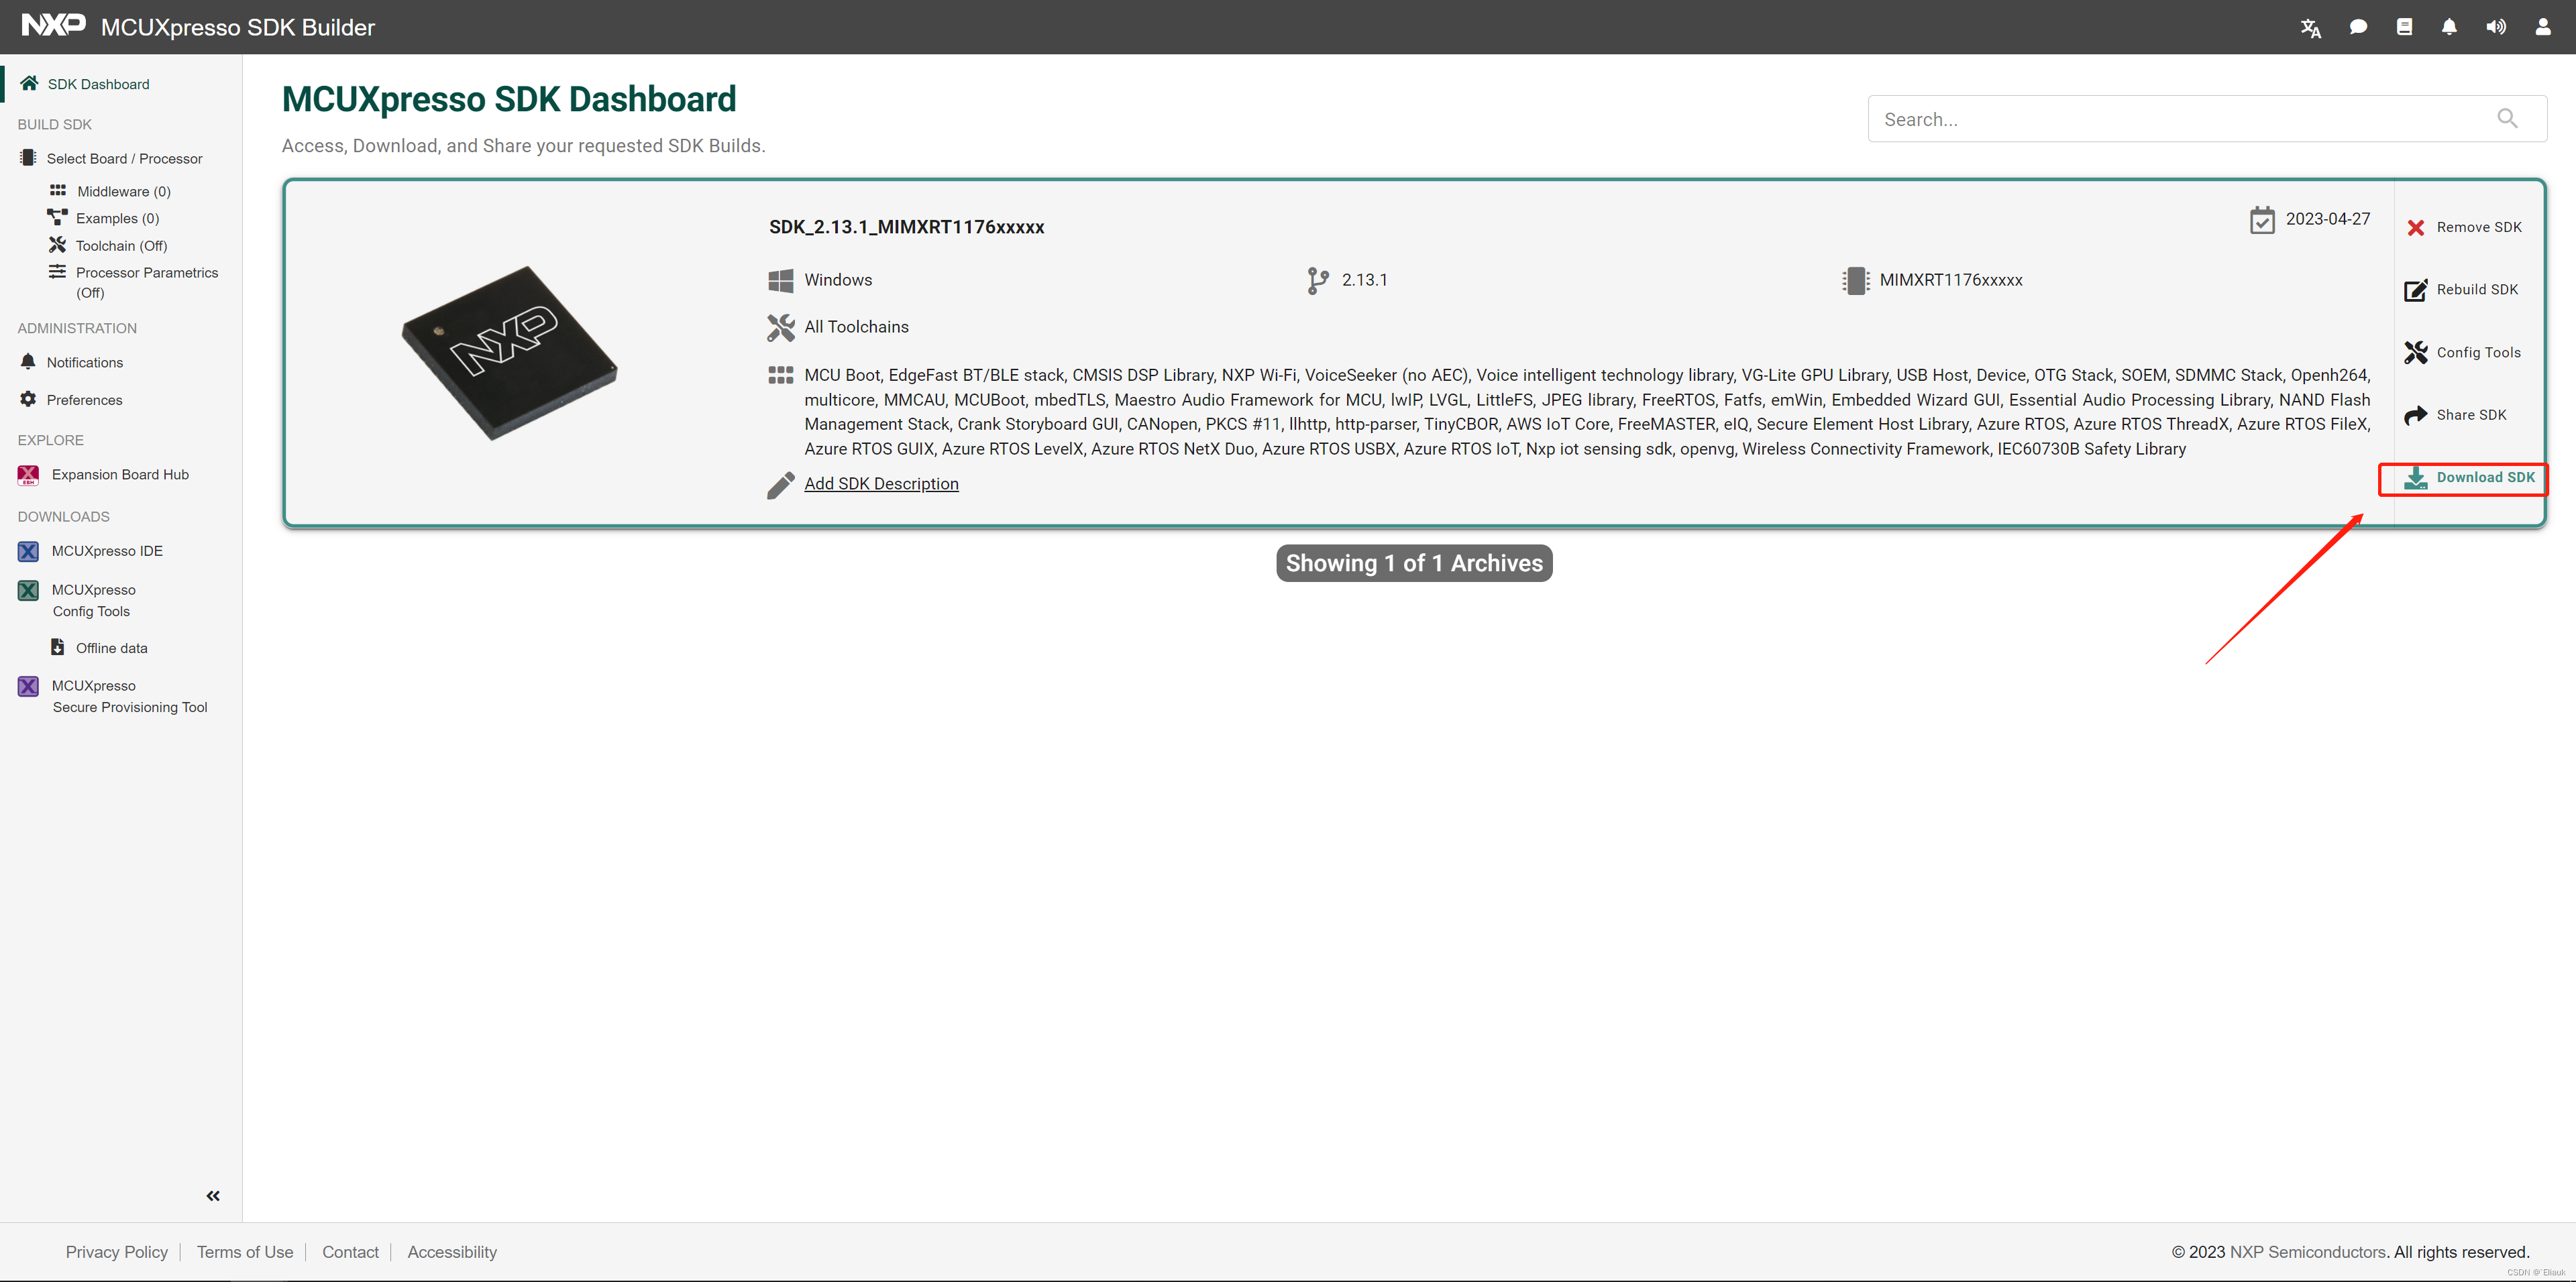The image size is (2576, 1282).
Task: Open NXP Semiconductors footer link
Action: (x=2308, y=1252)
